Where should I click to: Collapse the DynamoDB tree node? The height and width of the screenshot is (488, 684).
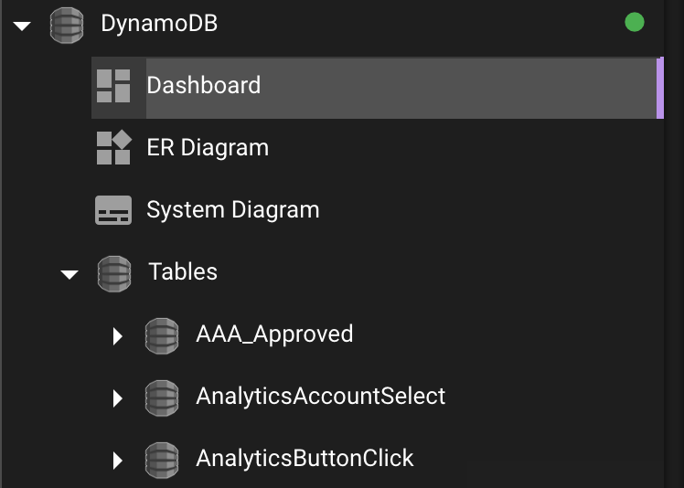point(22,27)
